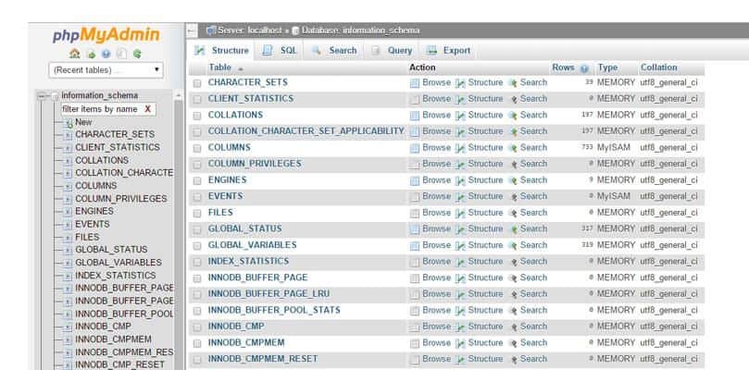Click the ENGINES table icon in tree
Image resolution: width=749 pixels, height=370 pixels.
68,212
